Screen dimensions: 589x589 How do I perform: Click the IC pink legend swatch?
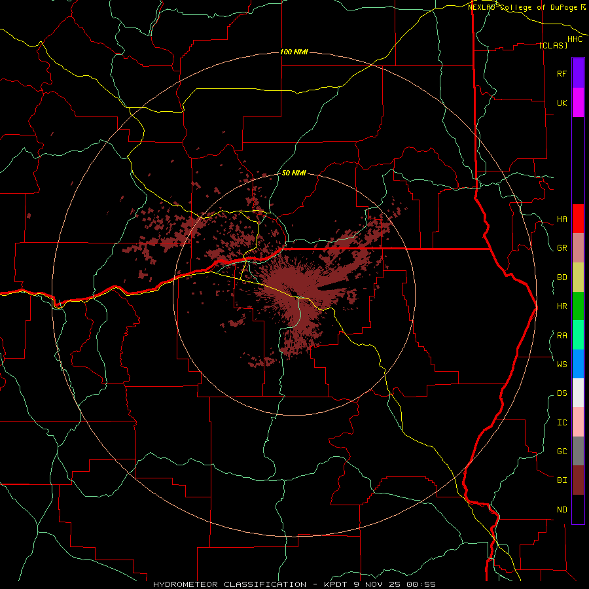(578, 422)
